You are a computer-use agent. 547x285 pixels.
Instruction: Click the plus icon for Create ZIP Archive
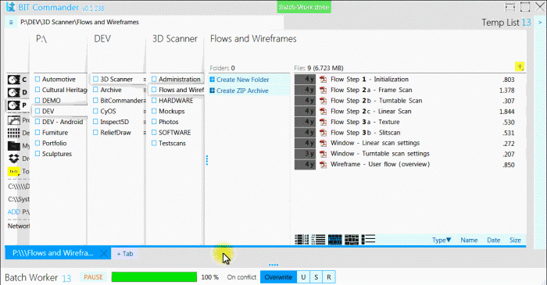click(212, 91)
